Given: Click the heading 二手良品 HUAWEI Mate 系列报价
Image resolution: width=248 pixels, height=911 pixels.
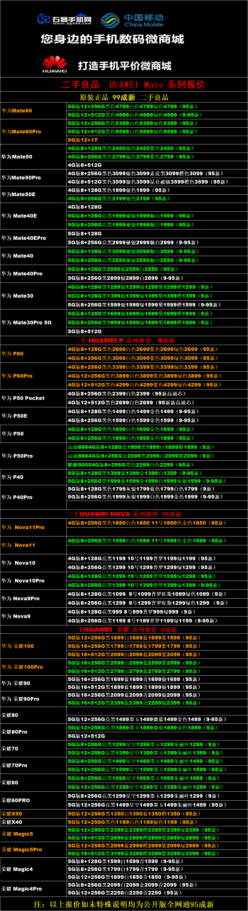Looking at the screenshot, I should click(x=133, y=84).
